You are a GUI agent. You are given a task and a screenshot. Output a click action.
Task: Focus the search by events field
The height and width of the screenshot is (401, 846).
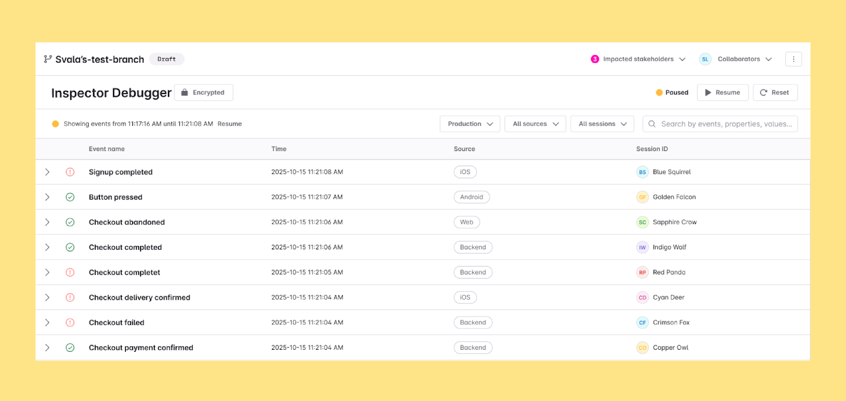pyautogui.click(x=720, y=124)
